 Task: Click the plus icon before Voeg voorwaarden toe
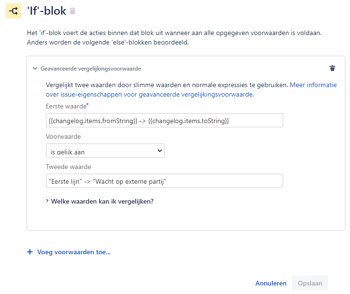(x=30, y=252)
